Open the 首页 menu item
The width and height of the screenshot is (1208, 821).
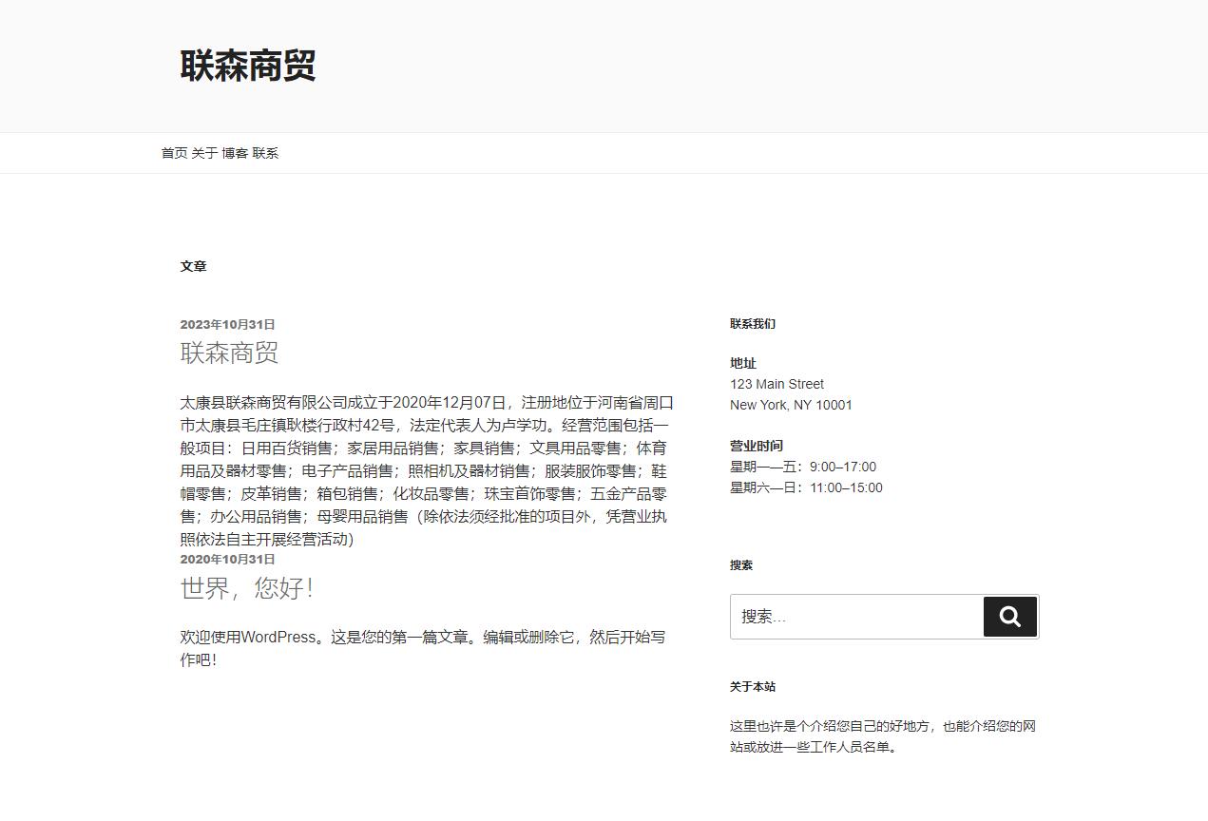(x=174, y=153)
